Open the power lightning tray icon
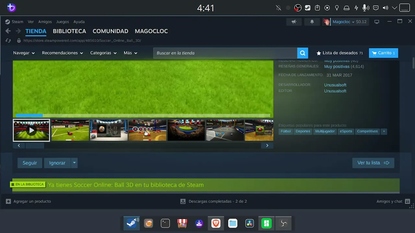 356,8
